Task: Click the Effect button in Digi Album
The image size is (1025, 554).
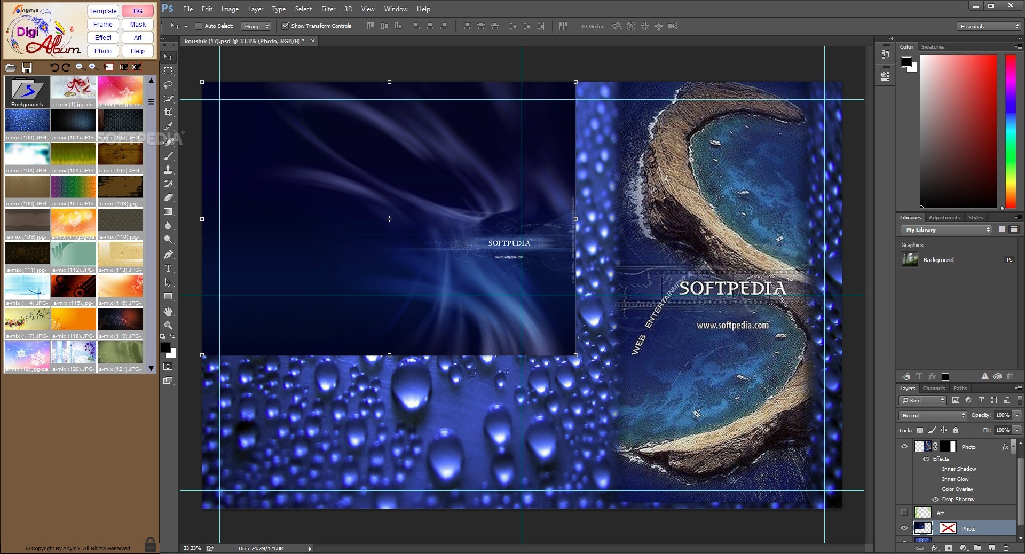Action: coord(103,38)
